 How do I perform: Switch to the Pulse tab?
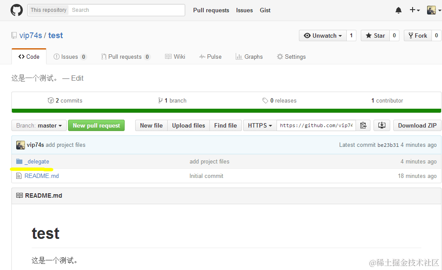click(x=210, y=57)
